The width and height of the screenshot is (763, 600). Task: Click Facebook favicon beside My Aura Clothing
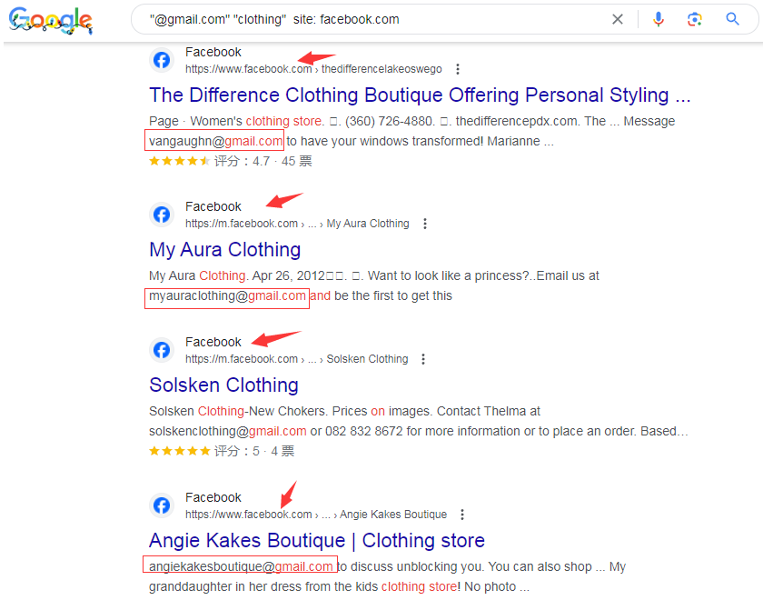click(x=162, y=215)
